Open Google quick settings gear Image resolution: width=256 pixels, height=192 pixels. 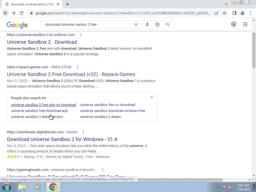pos(234,24)
